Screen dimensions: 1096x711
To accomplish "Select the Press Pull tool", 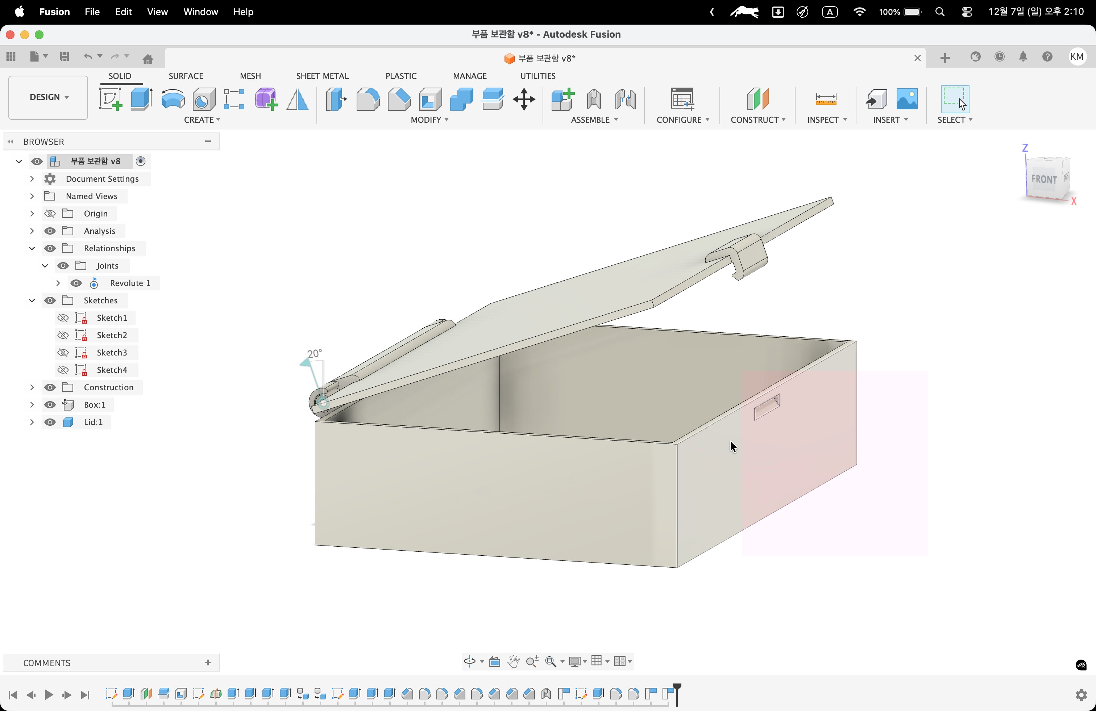I will (x=336, y=99).
